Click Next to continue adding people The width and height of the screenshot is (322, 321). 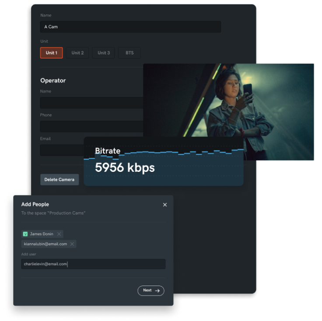click(x=151, y=290)
